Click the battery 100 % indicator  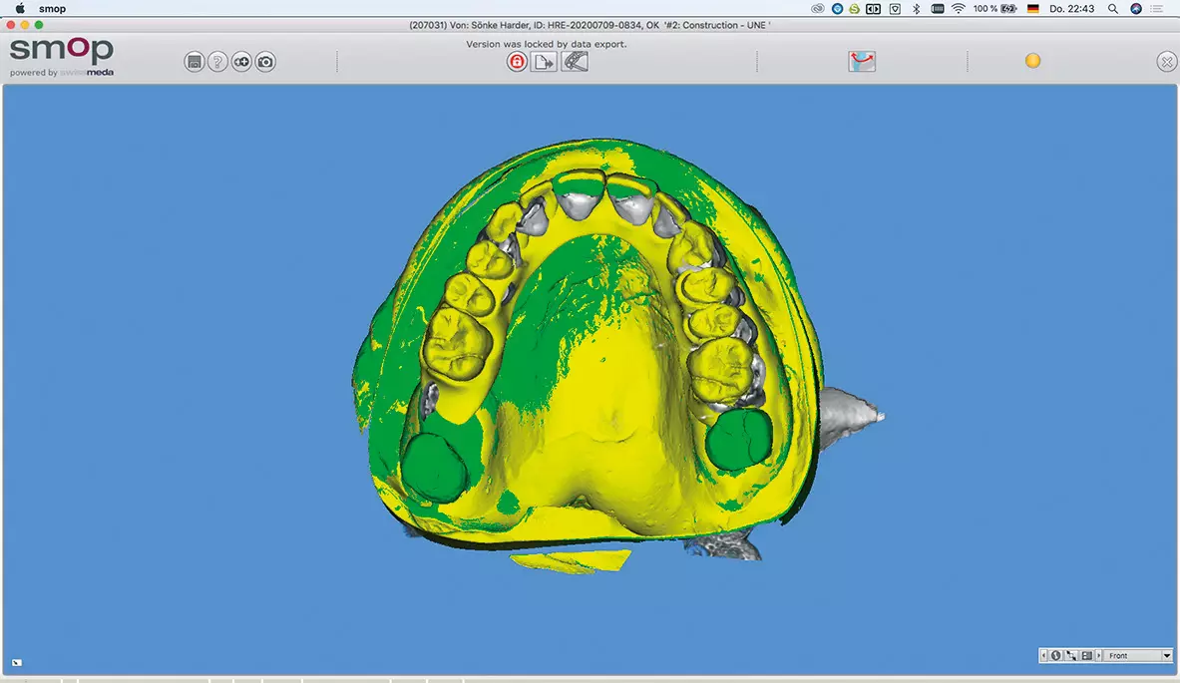pyautogui.click(x=994, y=9)
